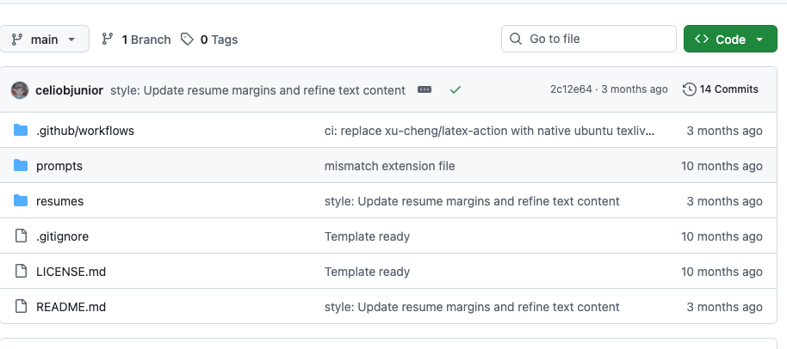Viewport: 787px width, 349px height.
Task: Open Template ready commit in .gitignore row
Action: tap(367, 236)
